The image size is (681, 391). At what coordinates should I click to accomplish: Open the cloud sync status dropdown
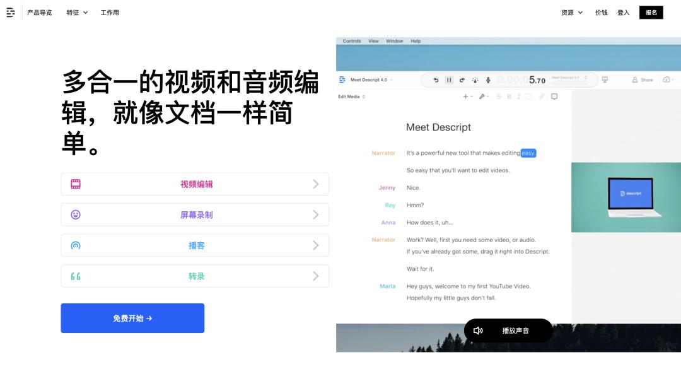(668, 79)
